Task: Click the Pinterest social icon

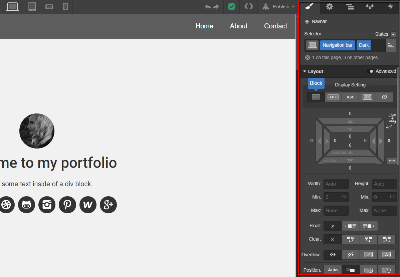Action: point(67,205)
